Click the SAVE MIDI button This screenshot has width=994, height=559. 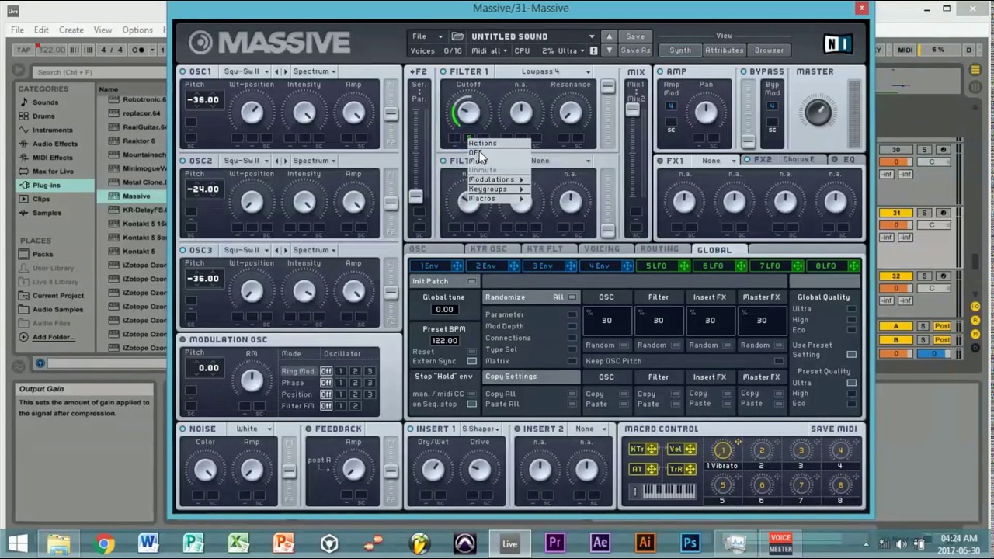tap(833, 429)
